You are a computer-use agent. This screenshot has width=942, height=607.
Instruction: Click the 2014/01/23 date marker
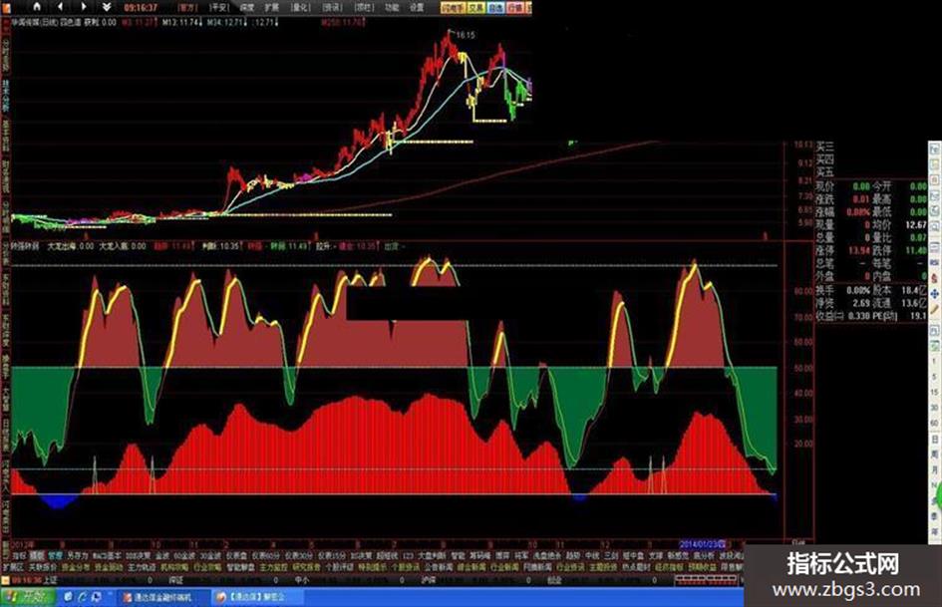[x=704, y=544]
